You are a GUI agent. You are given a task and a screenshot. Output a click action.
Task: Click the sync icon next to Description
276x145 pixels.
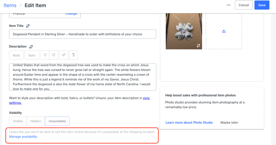[31, 46]
